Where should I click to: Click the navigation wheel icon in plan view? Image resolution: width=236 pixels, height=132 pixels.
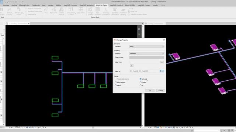click(x=139, y=29)
